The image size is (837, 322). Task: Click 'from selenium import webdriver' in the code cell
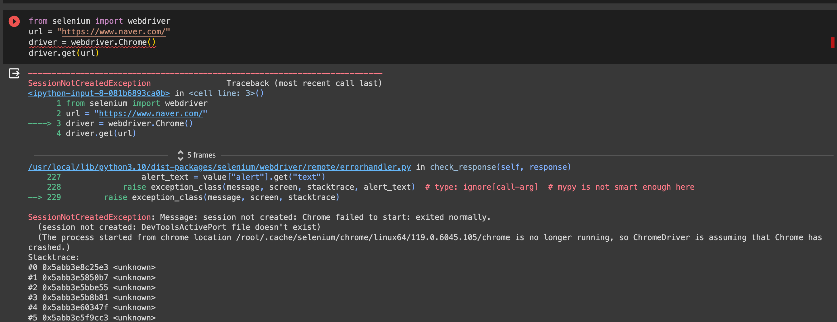click(x=99, y=21)
